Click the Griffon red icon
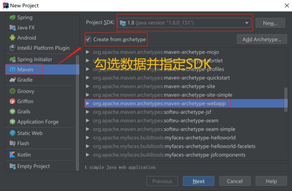The image size is (292, 191). pos(13,101)
